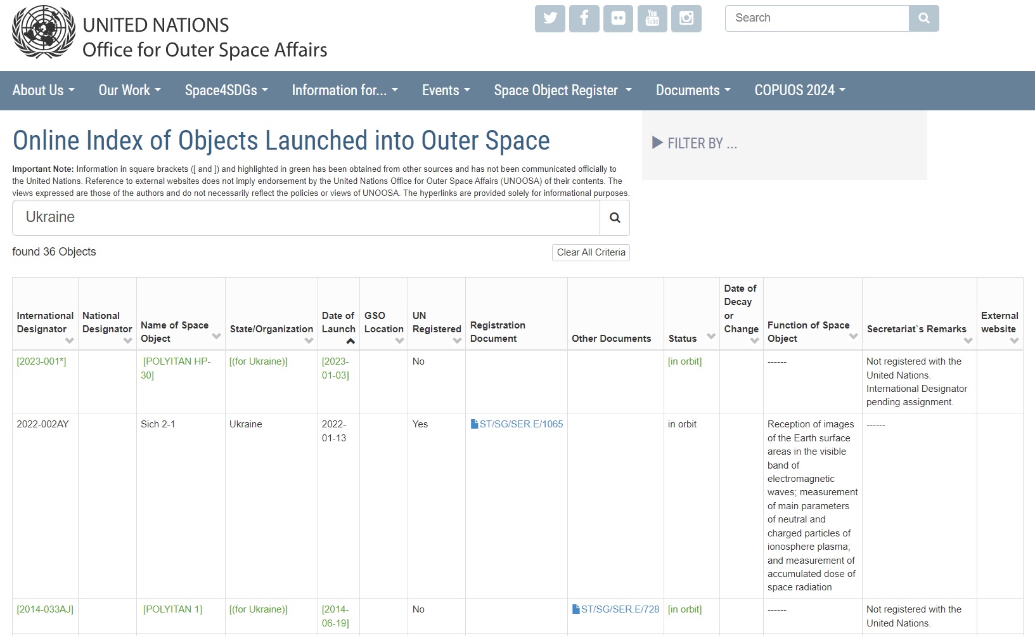Click the Clear All Criteria button

click(591, 252)
